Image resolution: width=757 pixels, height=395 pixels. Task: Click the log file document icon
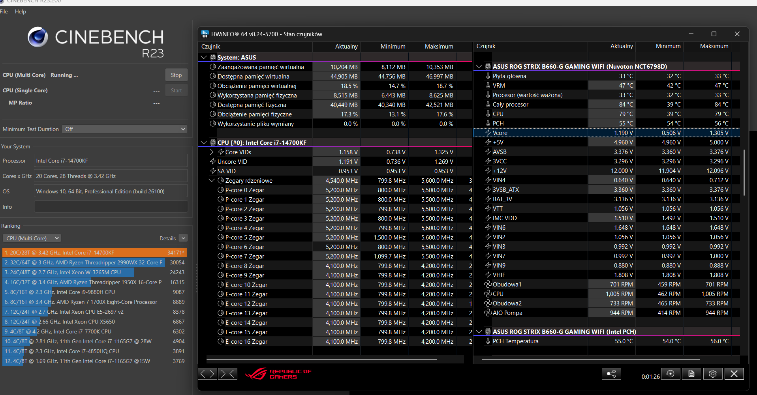click(691, 374)
